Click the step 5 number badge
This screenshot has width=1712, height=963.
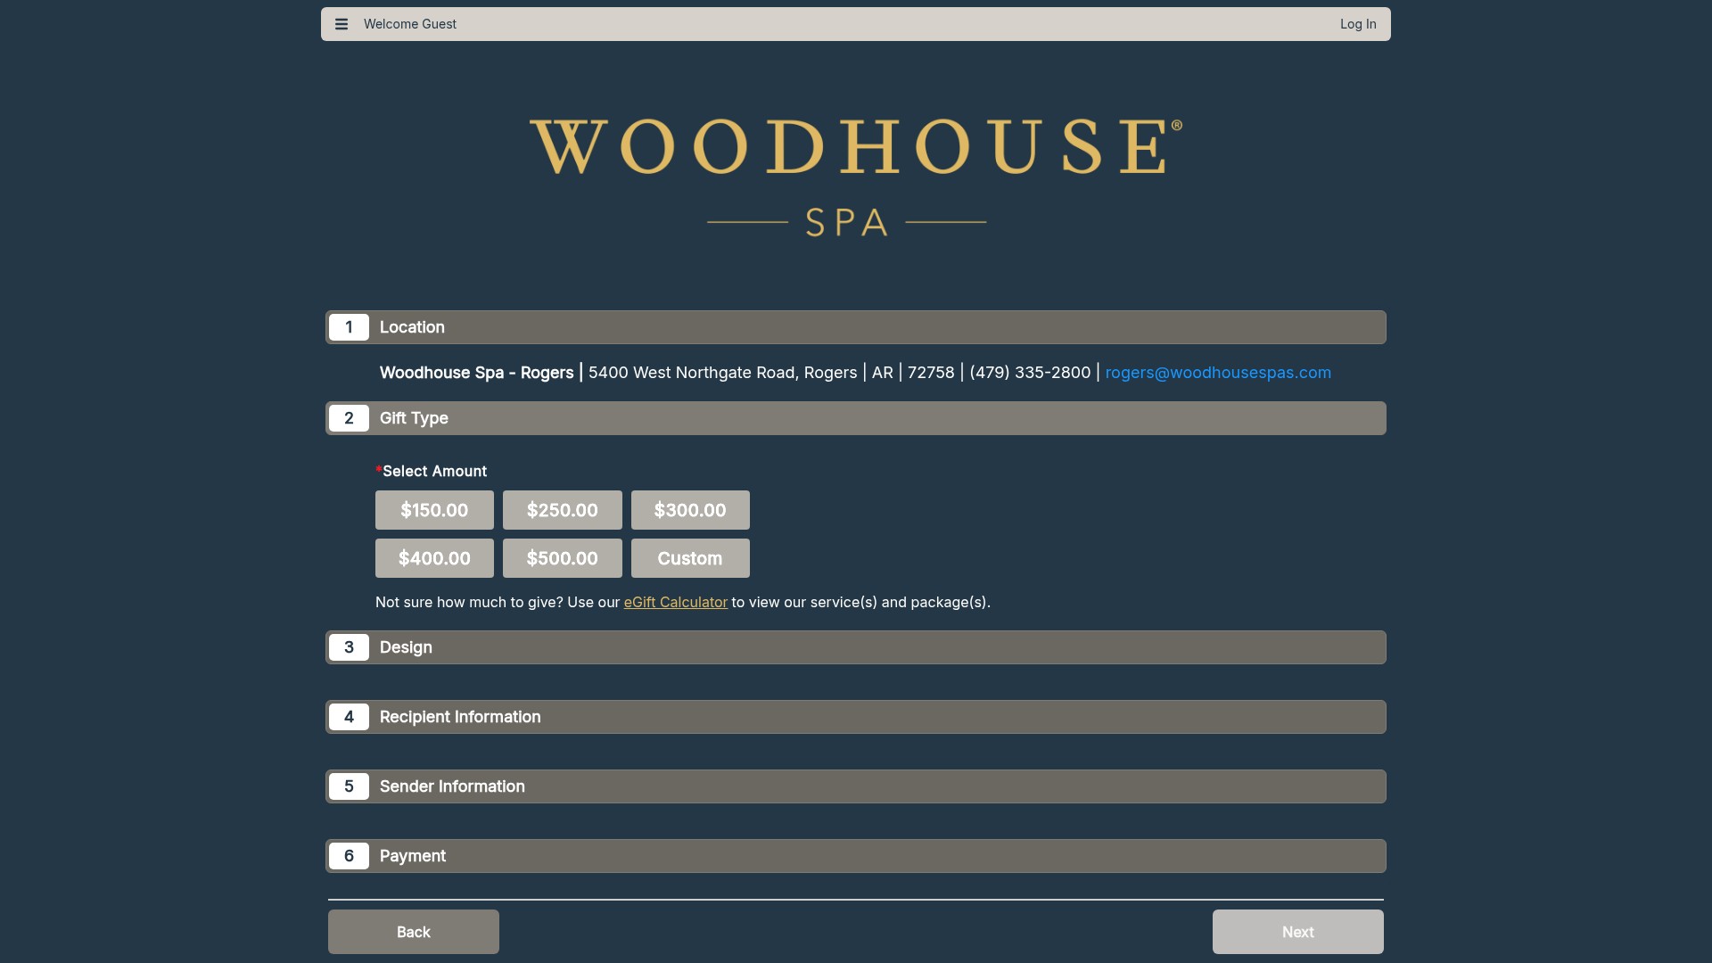tap(349, 786)
